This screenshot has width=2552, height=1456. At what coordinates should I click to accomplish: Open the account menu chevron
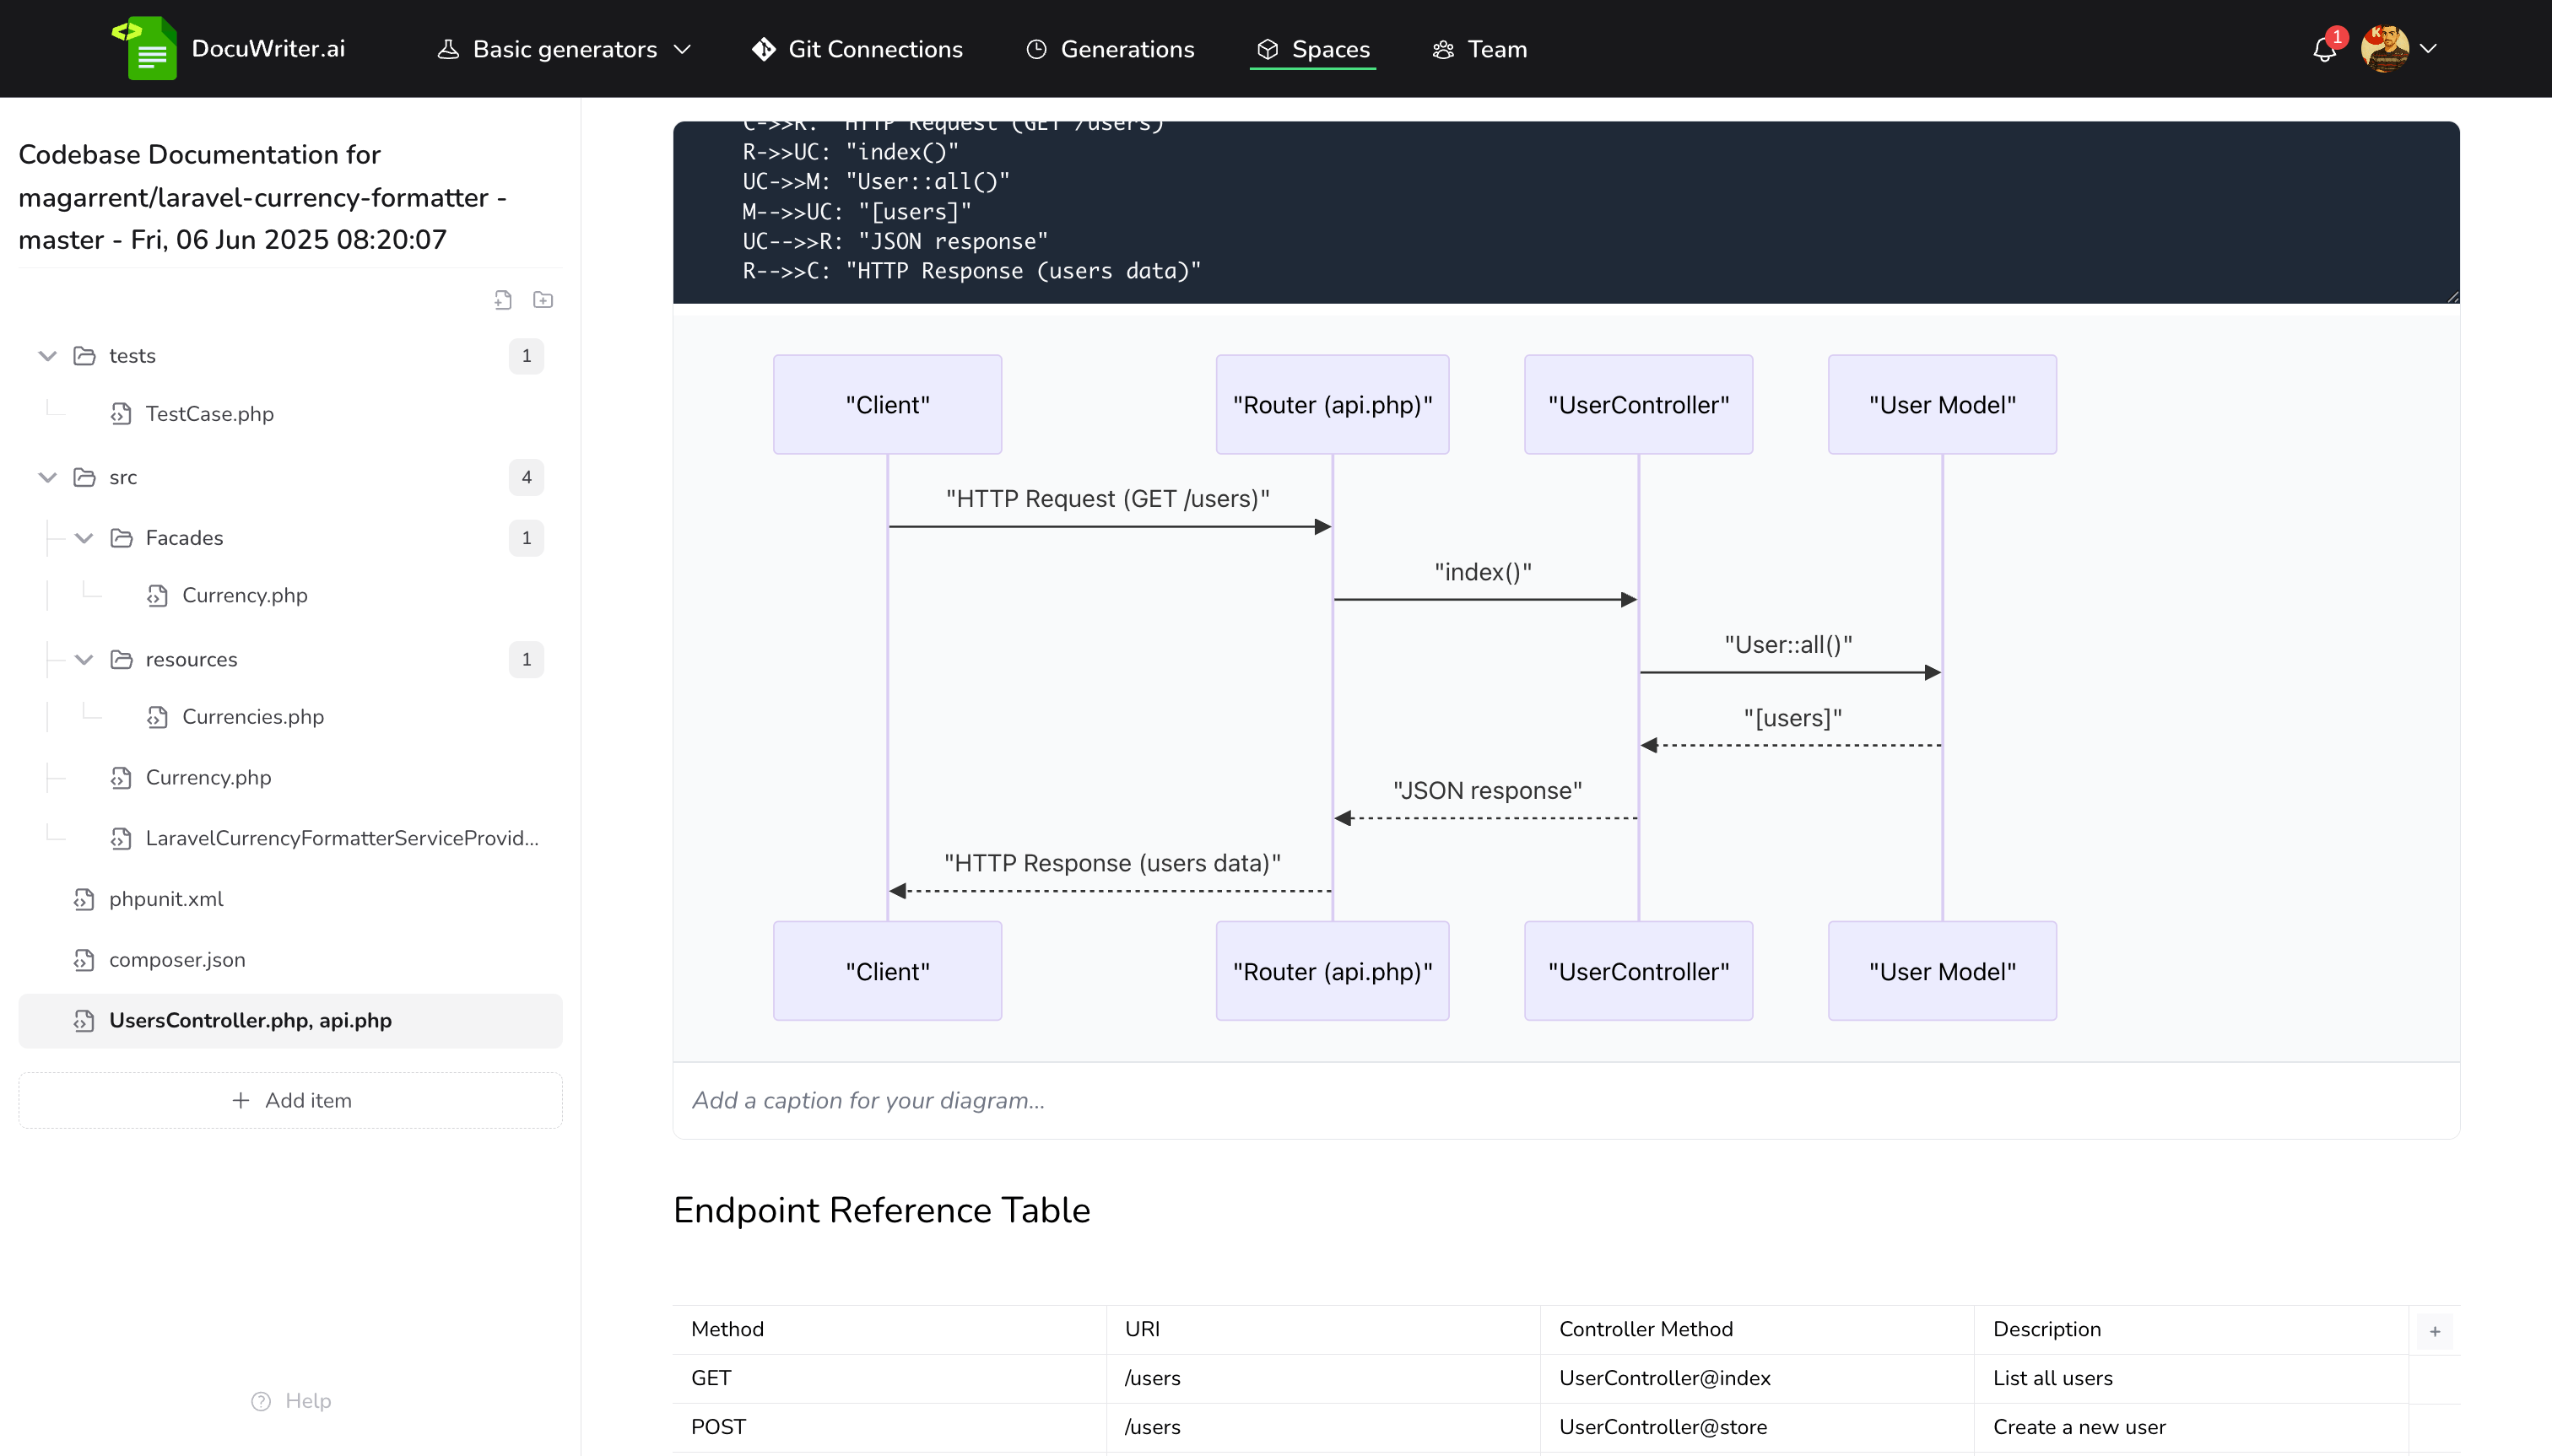coord(2428,48)
